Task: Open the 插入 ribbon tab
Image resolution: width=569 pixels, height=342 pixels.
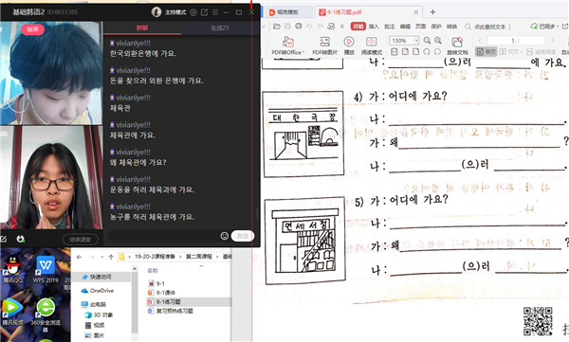Action: 374,27
